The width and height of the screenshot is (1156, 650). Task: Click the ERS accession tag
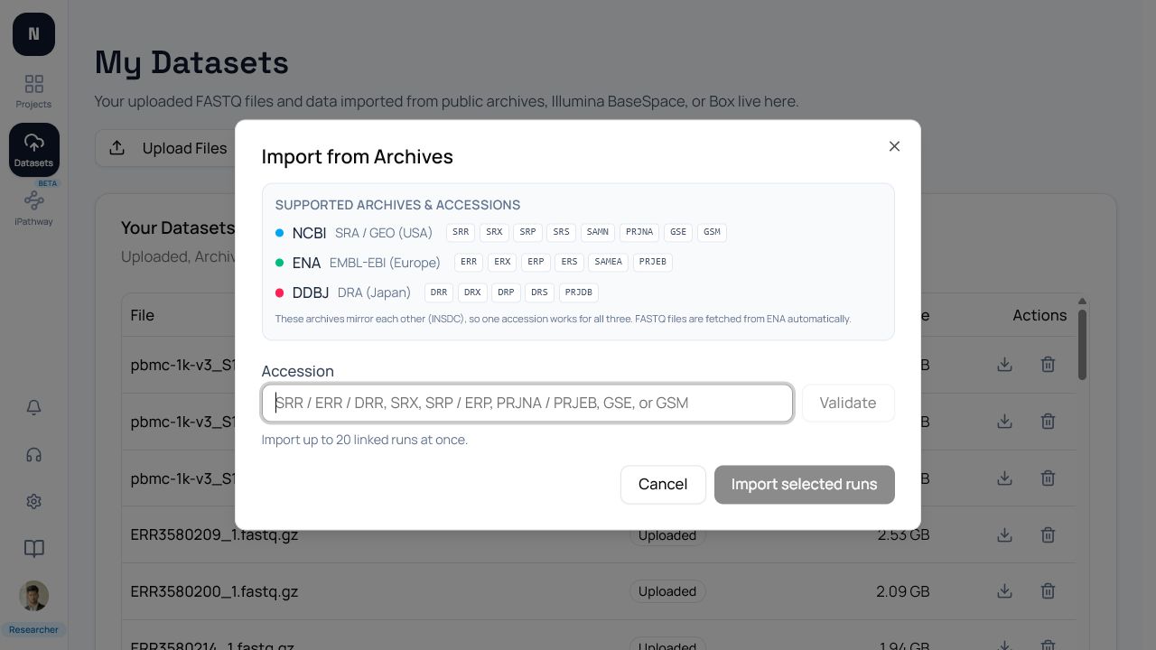point(569,262)
